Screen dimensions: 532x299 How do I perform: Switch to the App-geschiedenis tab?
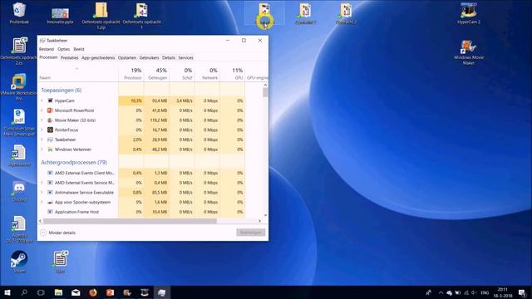[x=98, y=58]
